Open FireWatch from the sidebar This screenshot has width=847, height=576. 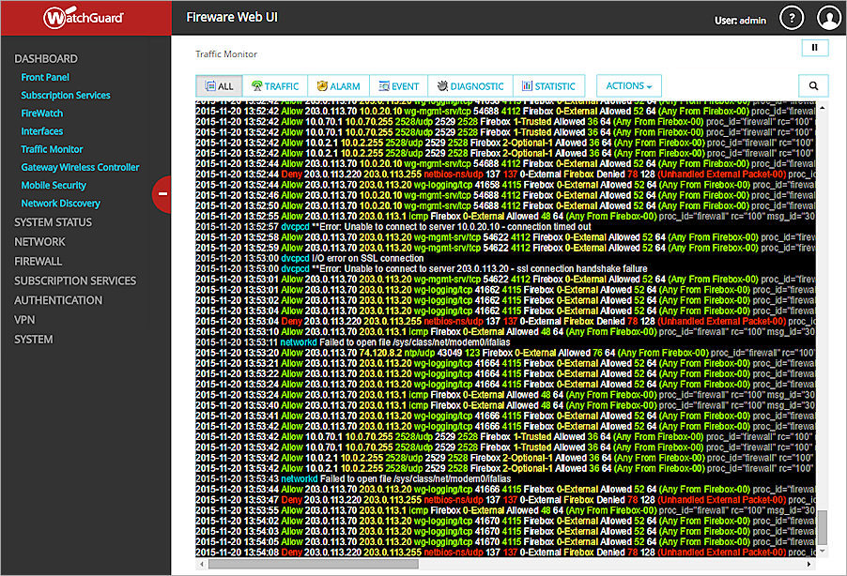coord(43,113)
